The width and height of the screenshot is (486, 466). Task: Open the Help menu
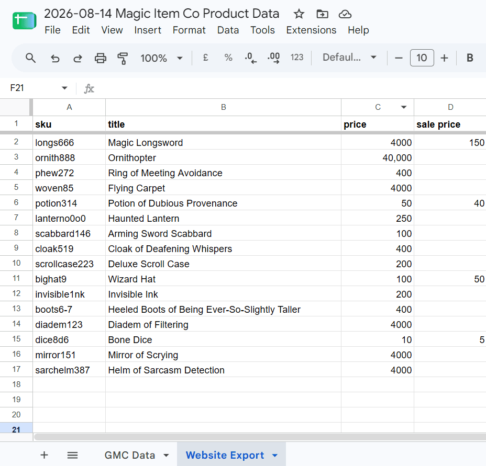point(358,30)
